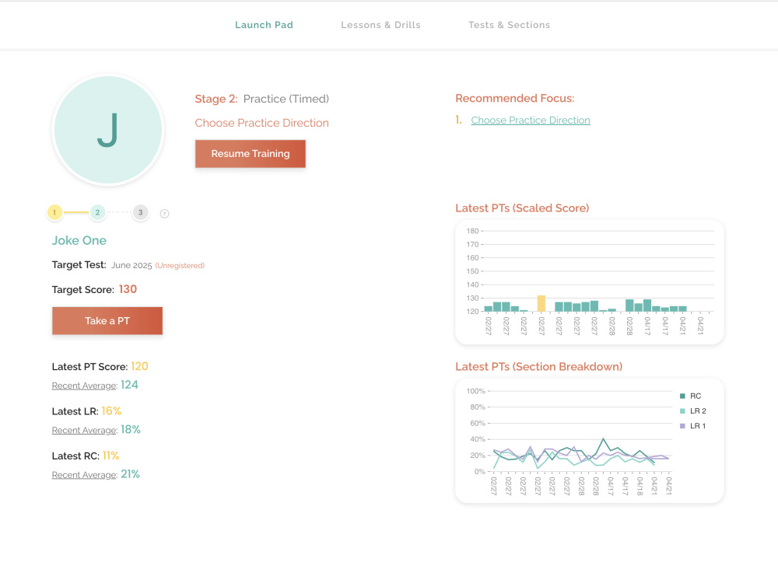Click the yellow bar in scaled score chart
The width and height of the screenshot is (778, 583).
[x=541, y=303]
